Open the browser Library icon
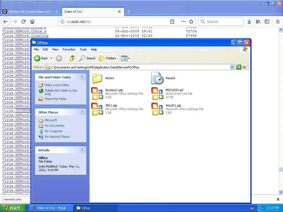283x212 pixels. 258,22
